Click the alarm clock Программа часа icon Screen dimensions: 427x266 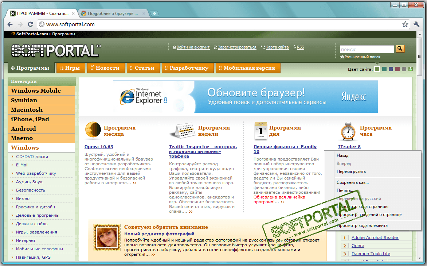tap(348, 131)
